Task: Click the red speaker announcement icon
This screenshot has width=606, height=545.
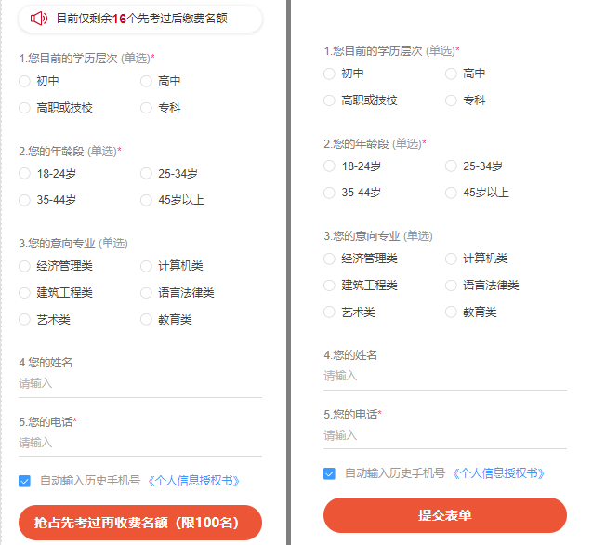Action: click(x=38, y=18)
